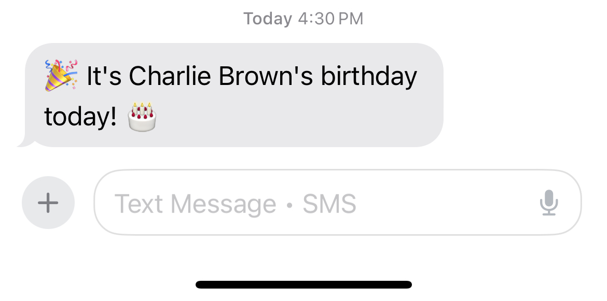
Task: Tap the home indicator bar
Action: tap(303, 285)
